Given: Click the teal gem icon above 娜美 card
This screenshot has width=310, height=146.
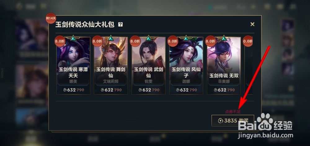Looking at the screenshot, I should pyautogui.click(x=73, y=38).
